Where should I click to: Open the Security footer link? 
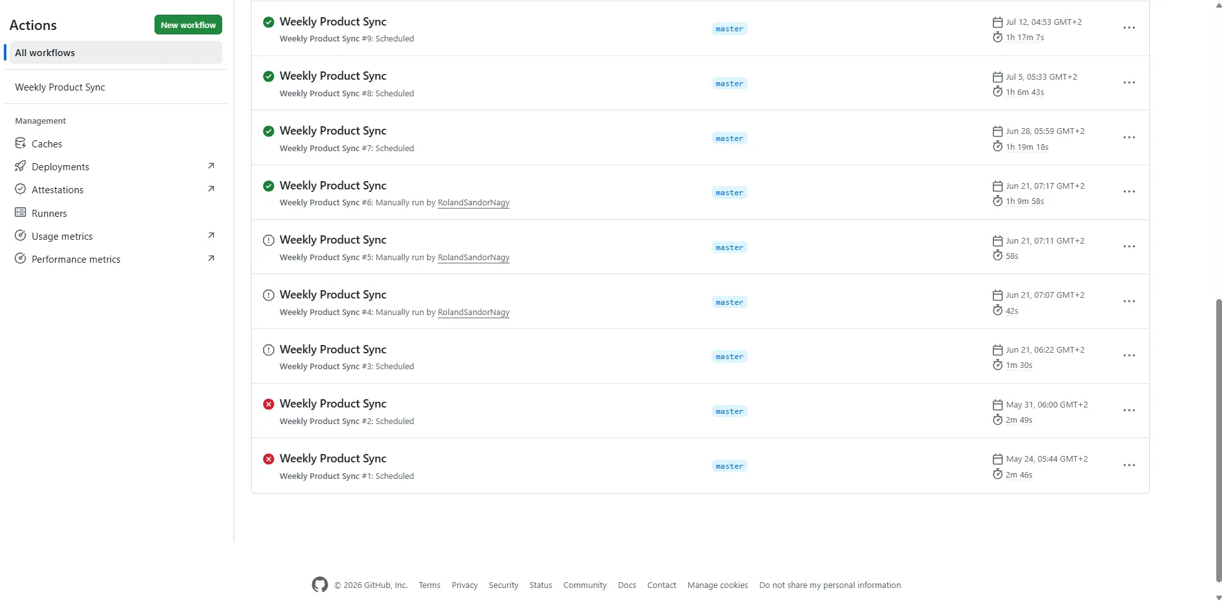(x=504, y=585)
